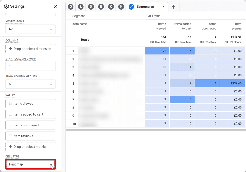Click the total revenue £917.52 value

point(236,37)
